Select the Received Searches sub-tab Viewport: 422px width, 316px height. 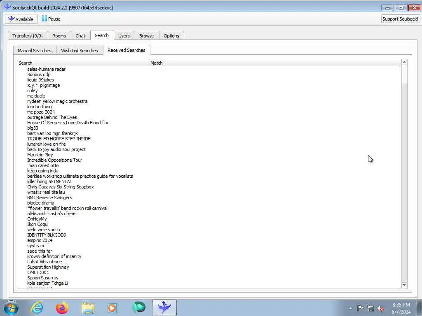click(x=126, y=50)
